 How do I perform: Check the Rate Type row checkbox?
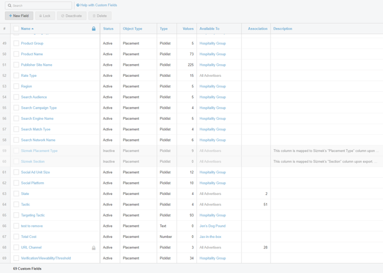click(x=16, y=76)
